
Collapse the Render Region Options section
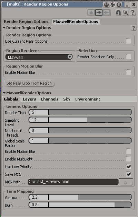(x=4, y=28)
